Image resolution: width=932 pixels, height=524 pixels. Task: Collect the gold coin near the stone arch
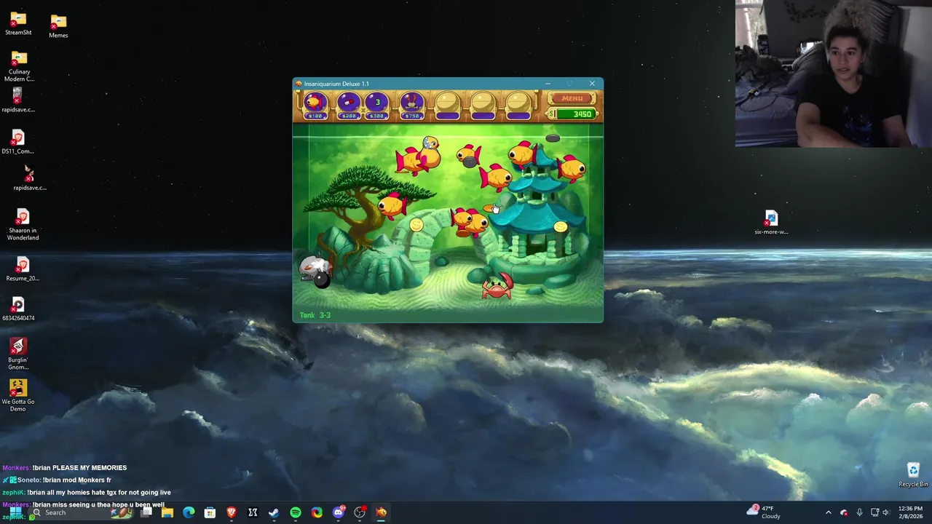coord(416,226)
